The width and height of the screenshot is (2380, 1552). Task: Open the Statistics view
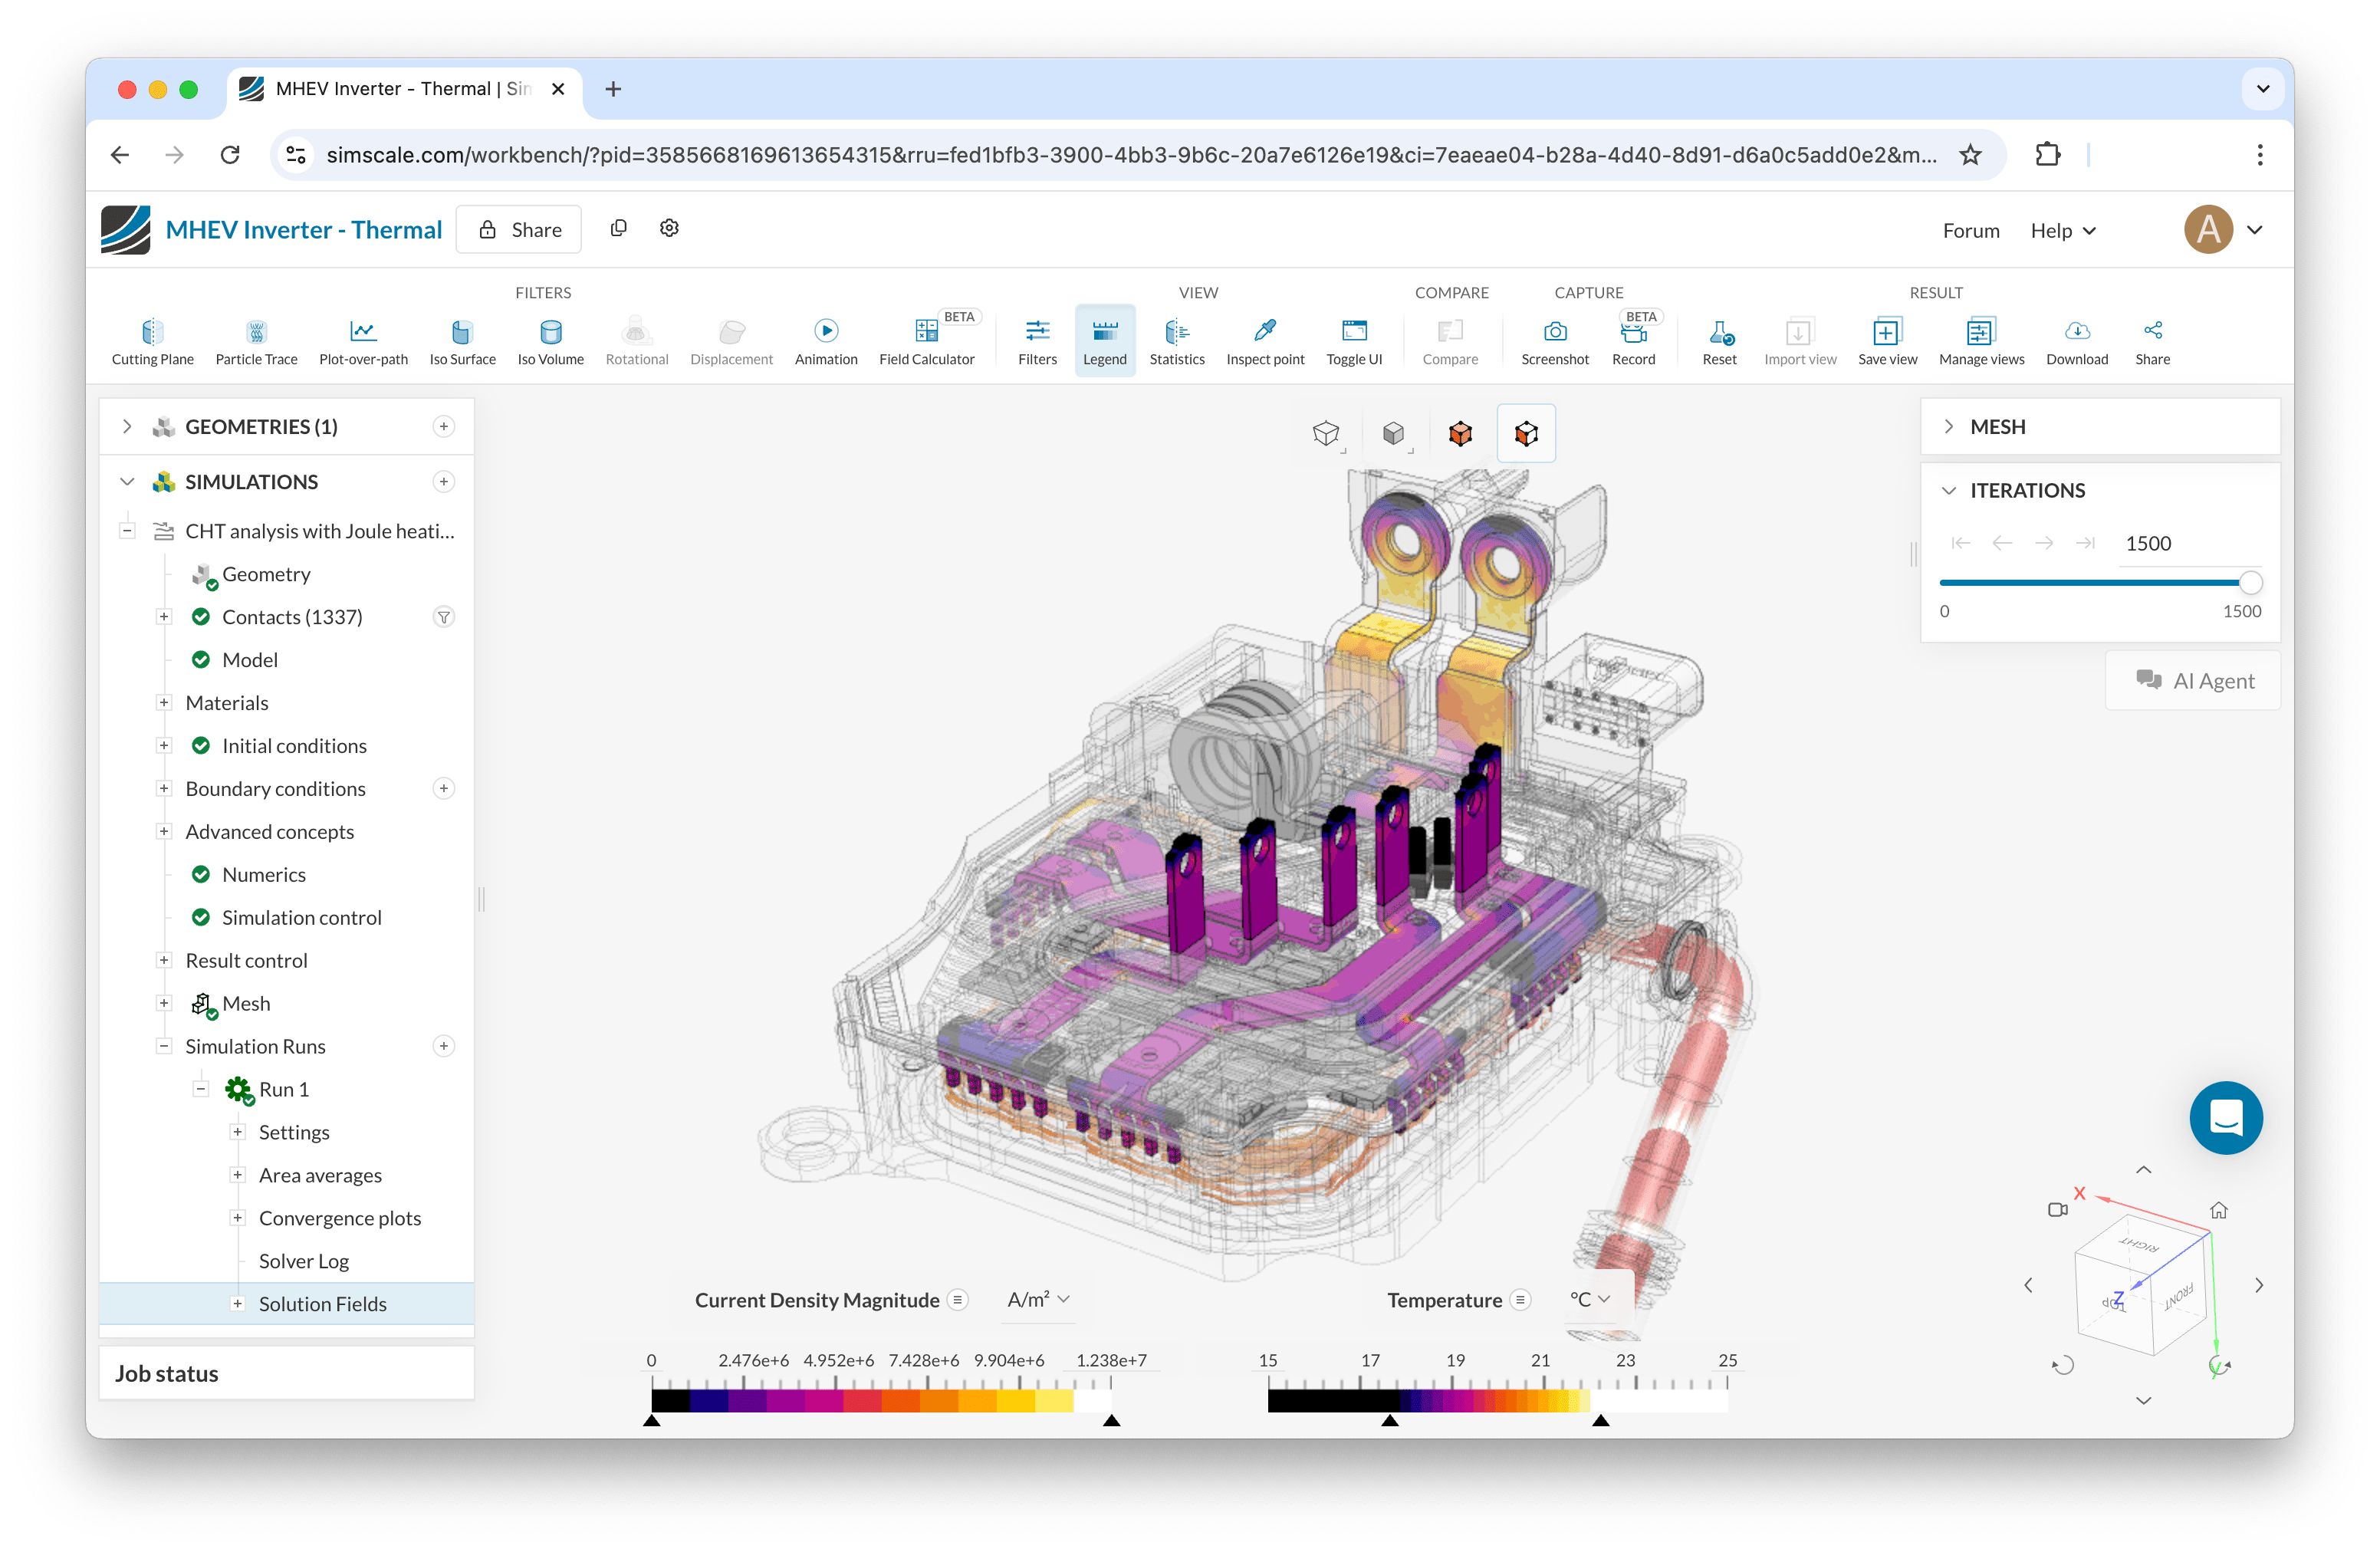click(1176, 342)
